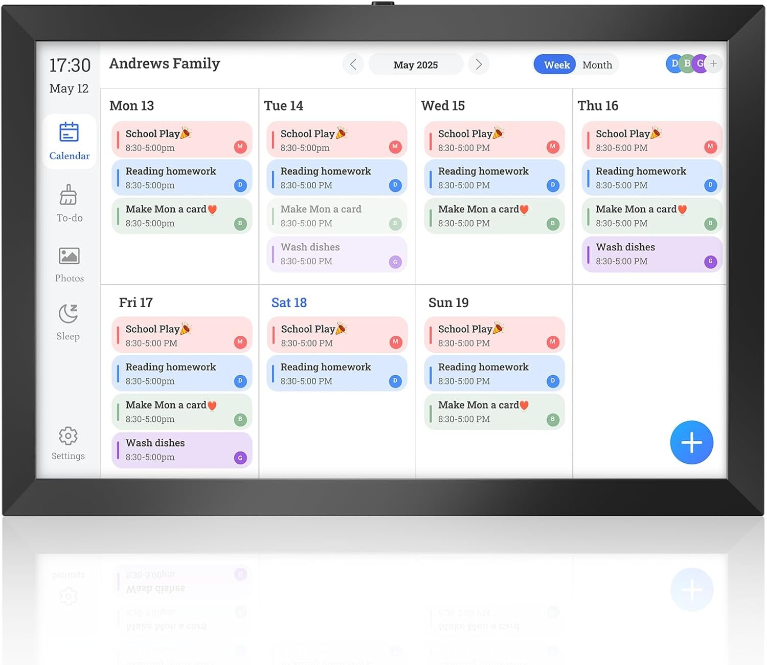Open the May 2025 date picker

(415, 65)
